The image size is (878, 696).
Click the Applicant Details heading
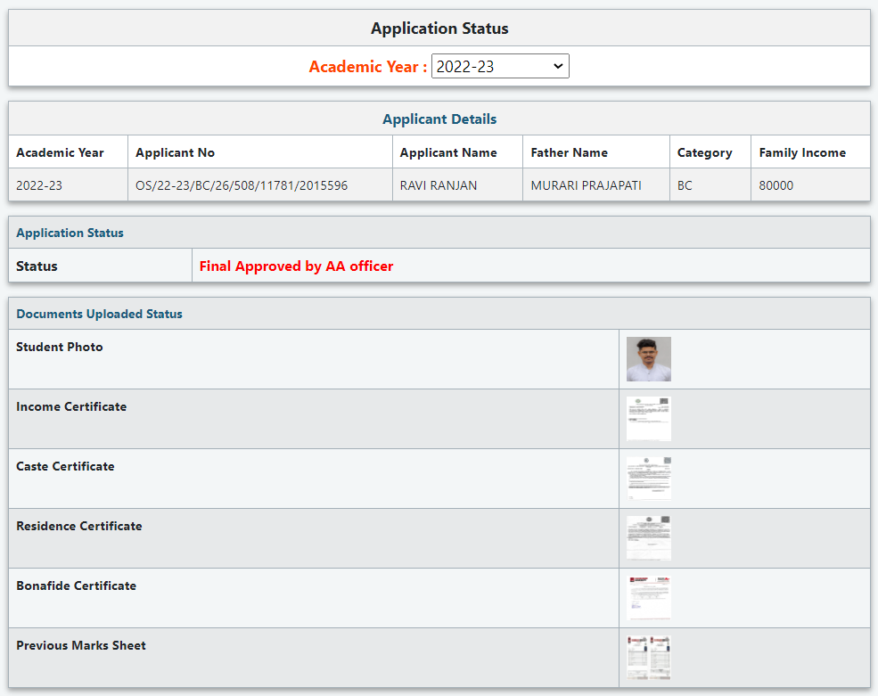(439, 119)
